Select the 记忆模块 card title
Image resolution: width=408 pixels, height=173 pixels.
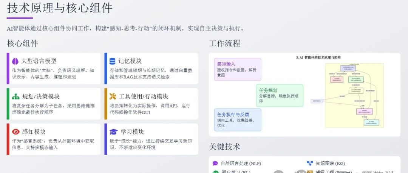pos(130,61)
